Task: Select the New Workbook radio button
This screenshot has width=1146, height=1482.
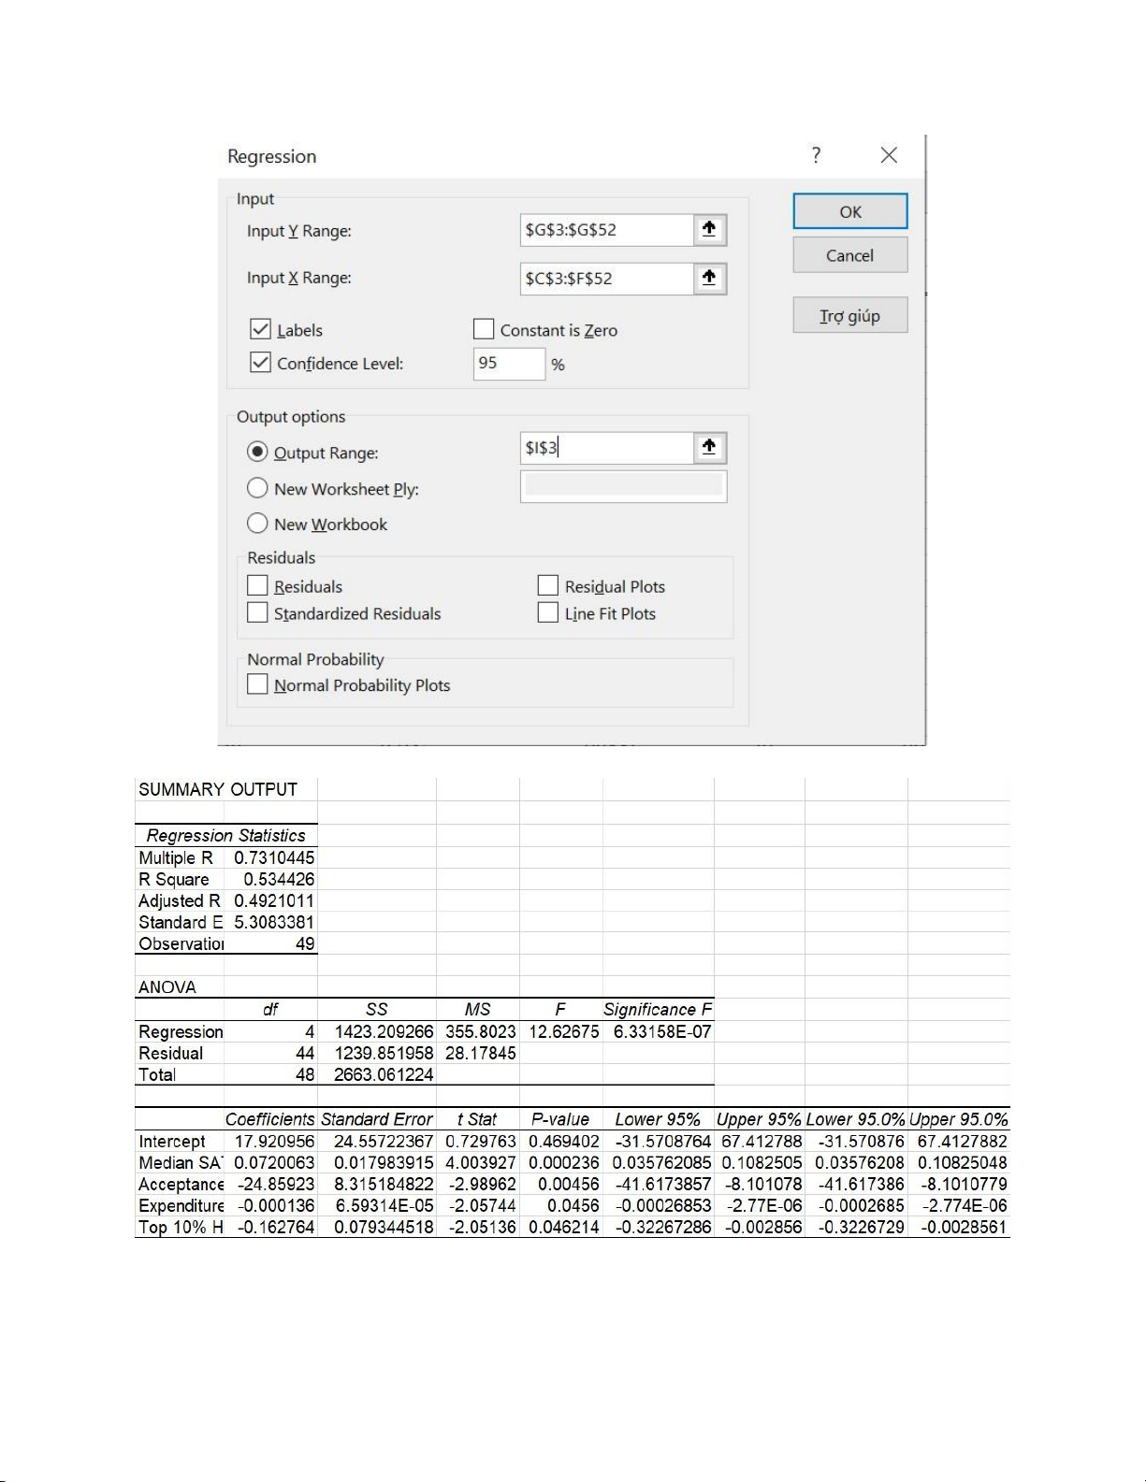Action: pos(257,524)
